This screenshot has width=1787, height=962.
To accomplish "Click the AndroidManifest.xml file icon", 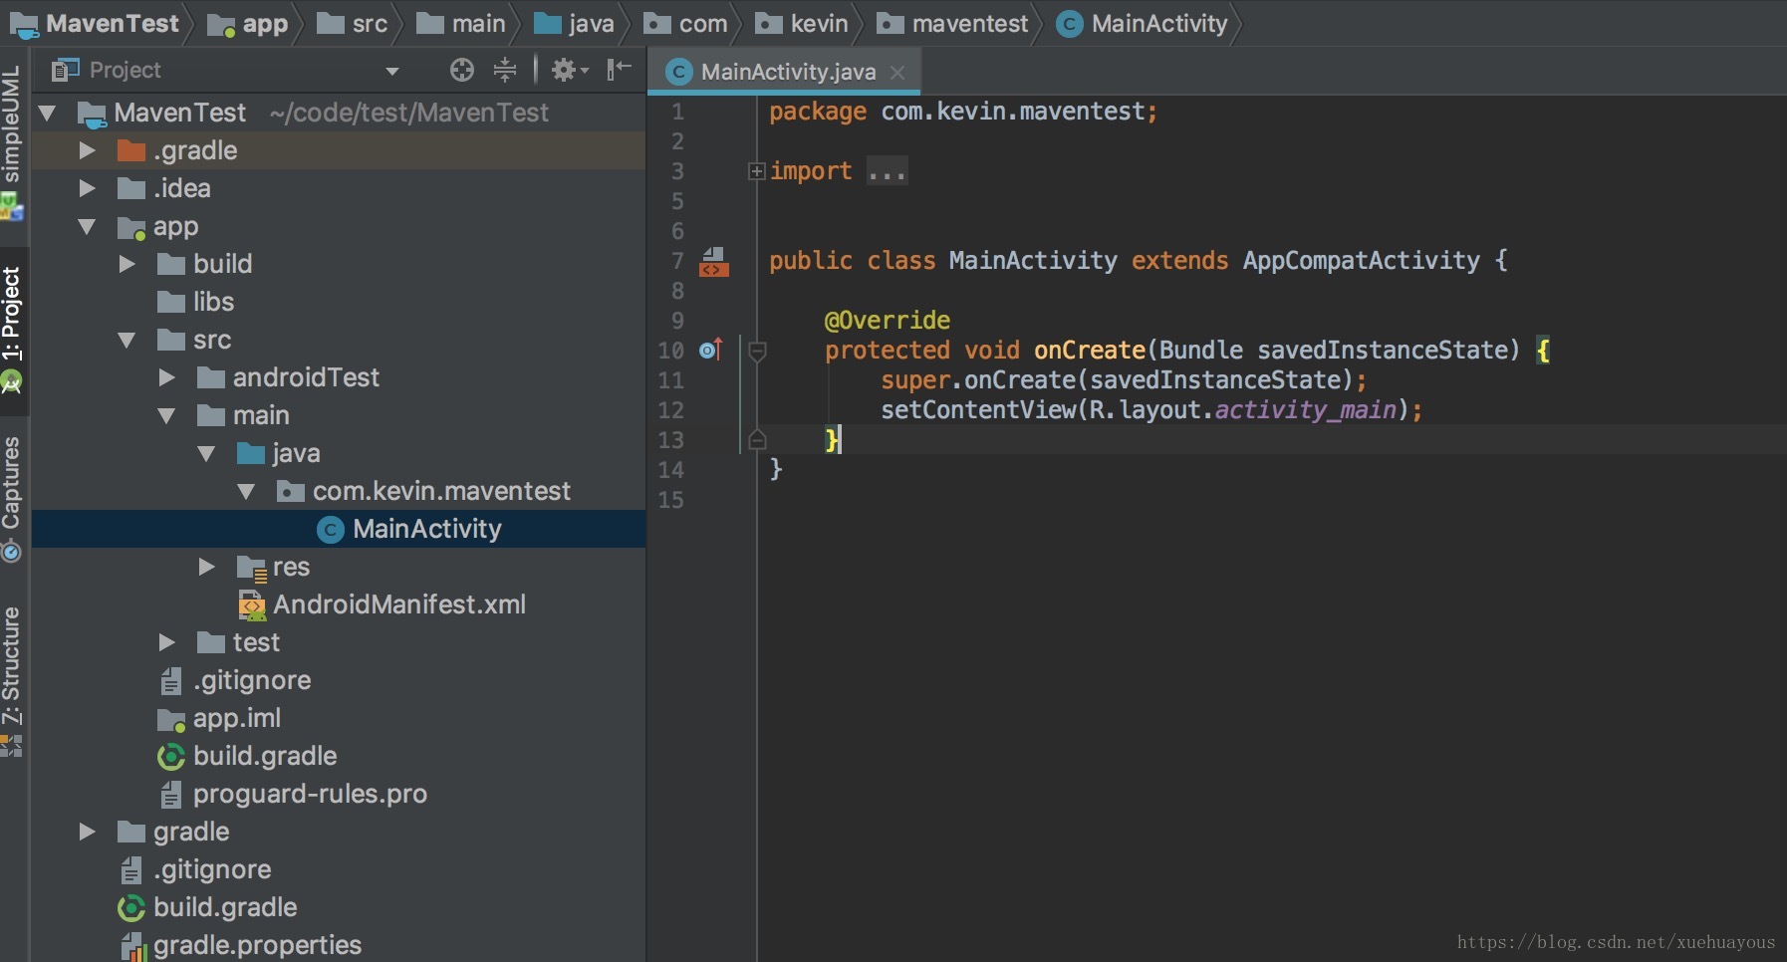I will click(251, 604).
